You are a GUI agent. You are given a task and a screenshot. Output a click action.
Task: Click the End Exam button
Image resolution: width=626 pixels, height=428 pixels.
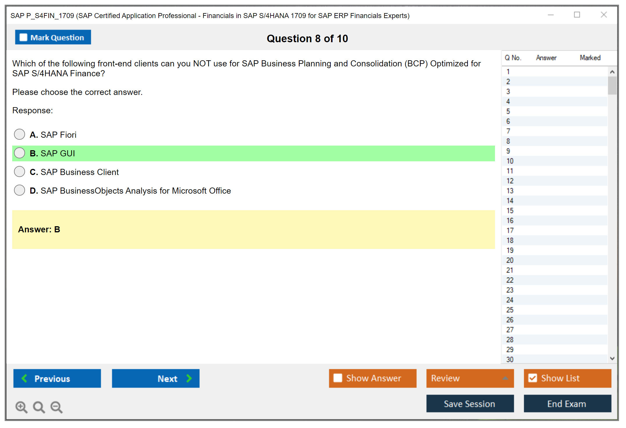tap(567, 404)
